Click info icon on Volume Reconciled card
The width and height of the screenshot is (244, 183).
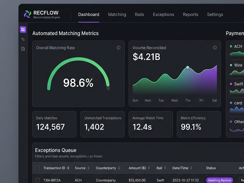[215, 48]
